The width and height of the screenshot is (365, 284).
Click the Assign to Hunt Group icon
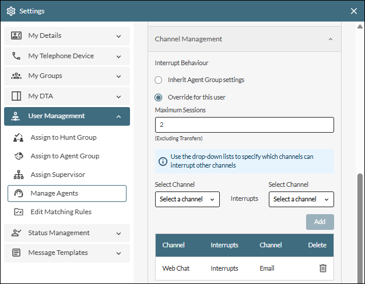click(19, 138)
